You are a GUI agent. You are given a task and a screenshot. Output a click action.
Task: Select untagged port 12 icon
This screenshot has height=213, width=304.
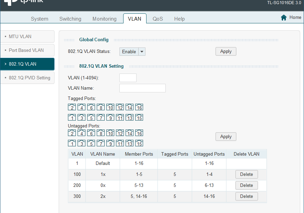120,133
